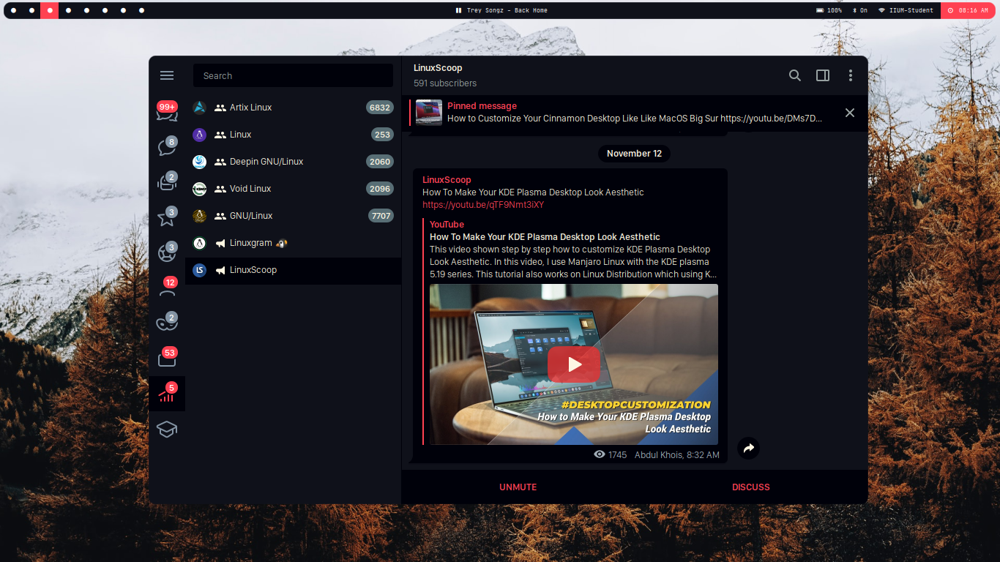
Task: Open the Void Linux group chat
Action: click(293, 189)
